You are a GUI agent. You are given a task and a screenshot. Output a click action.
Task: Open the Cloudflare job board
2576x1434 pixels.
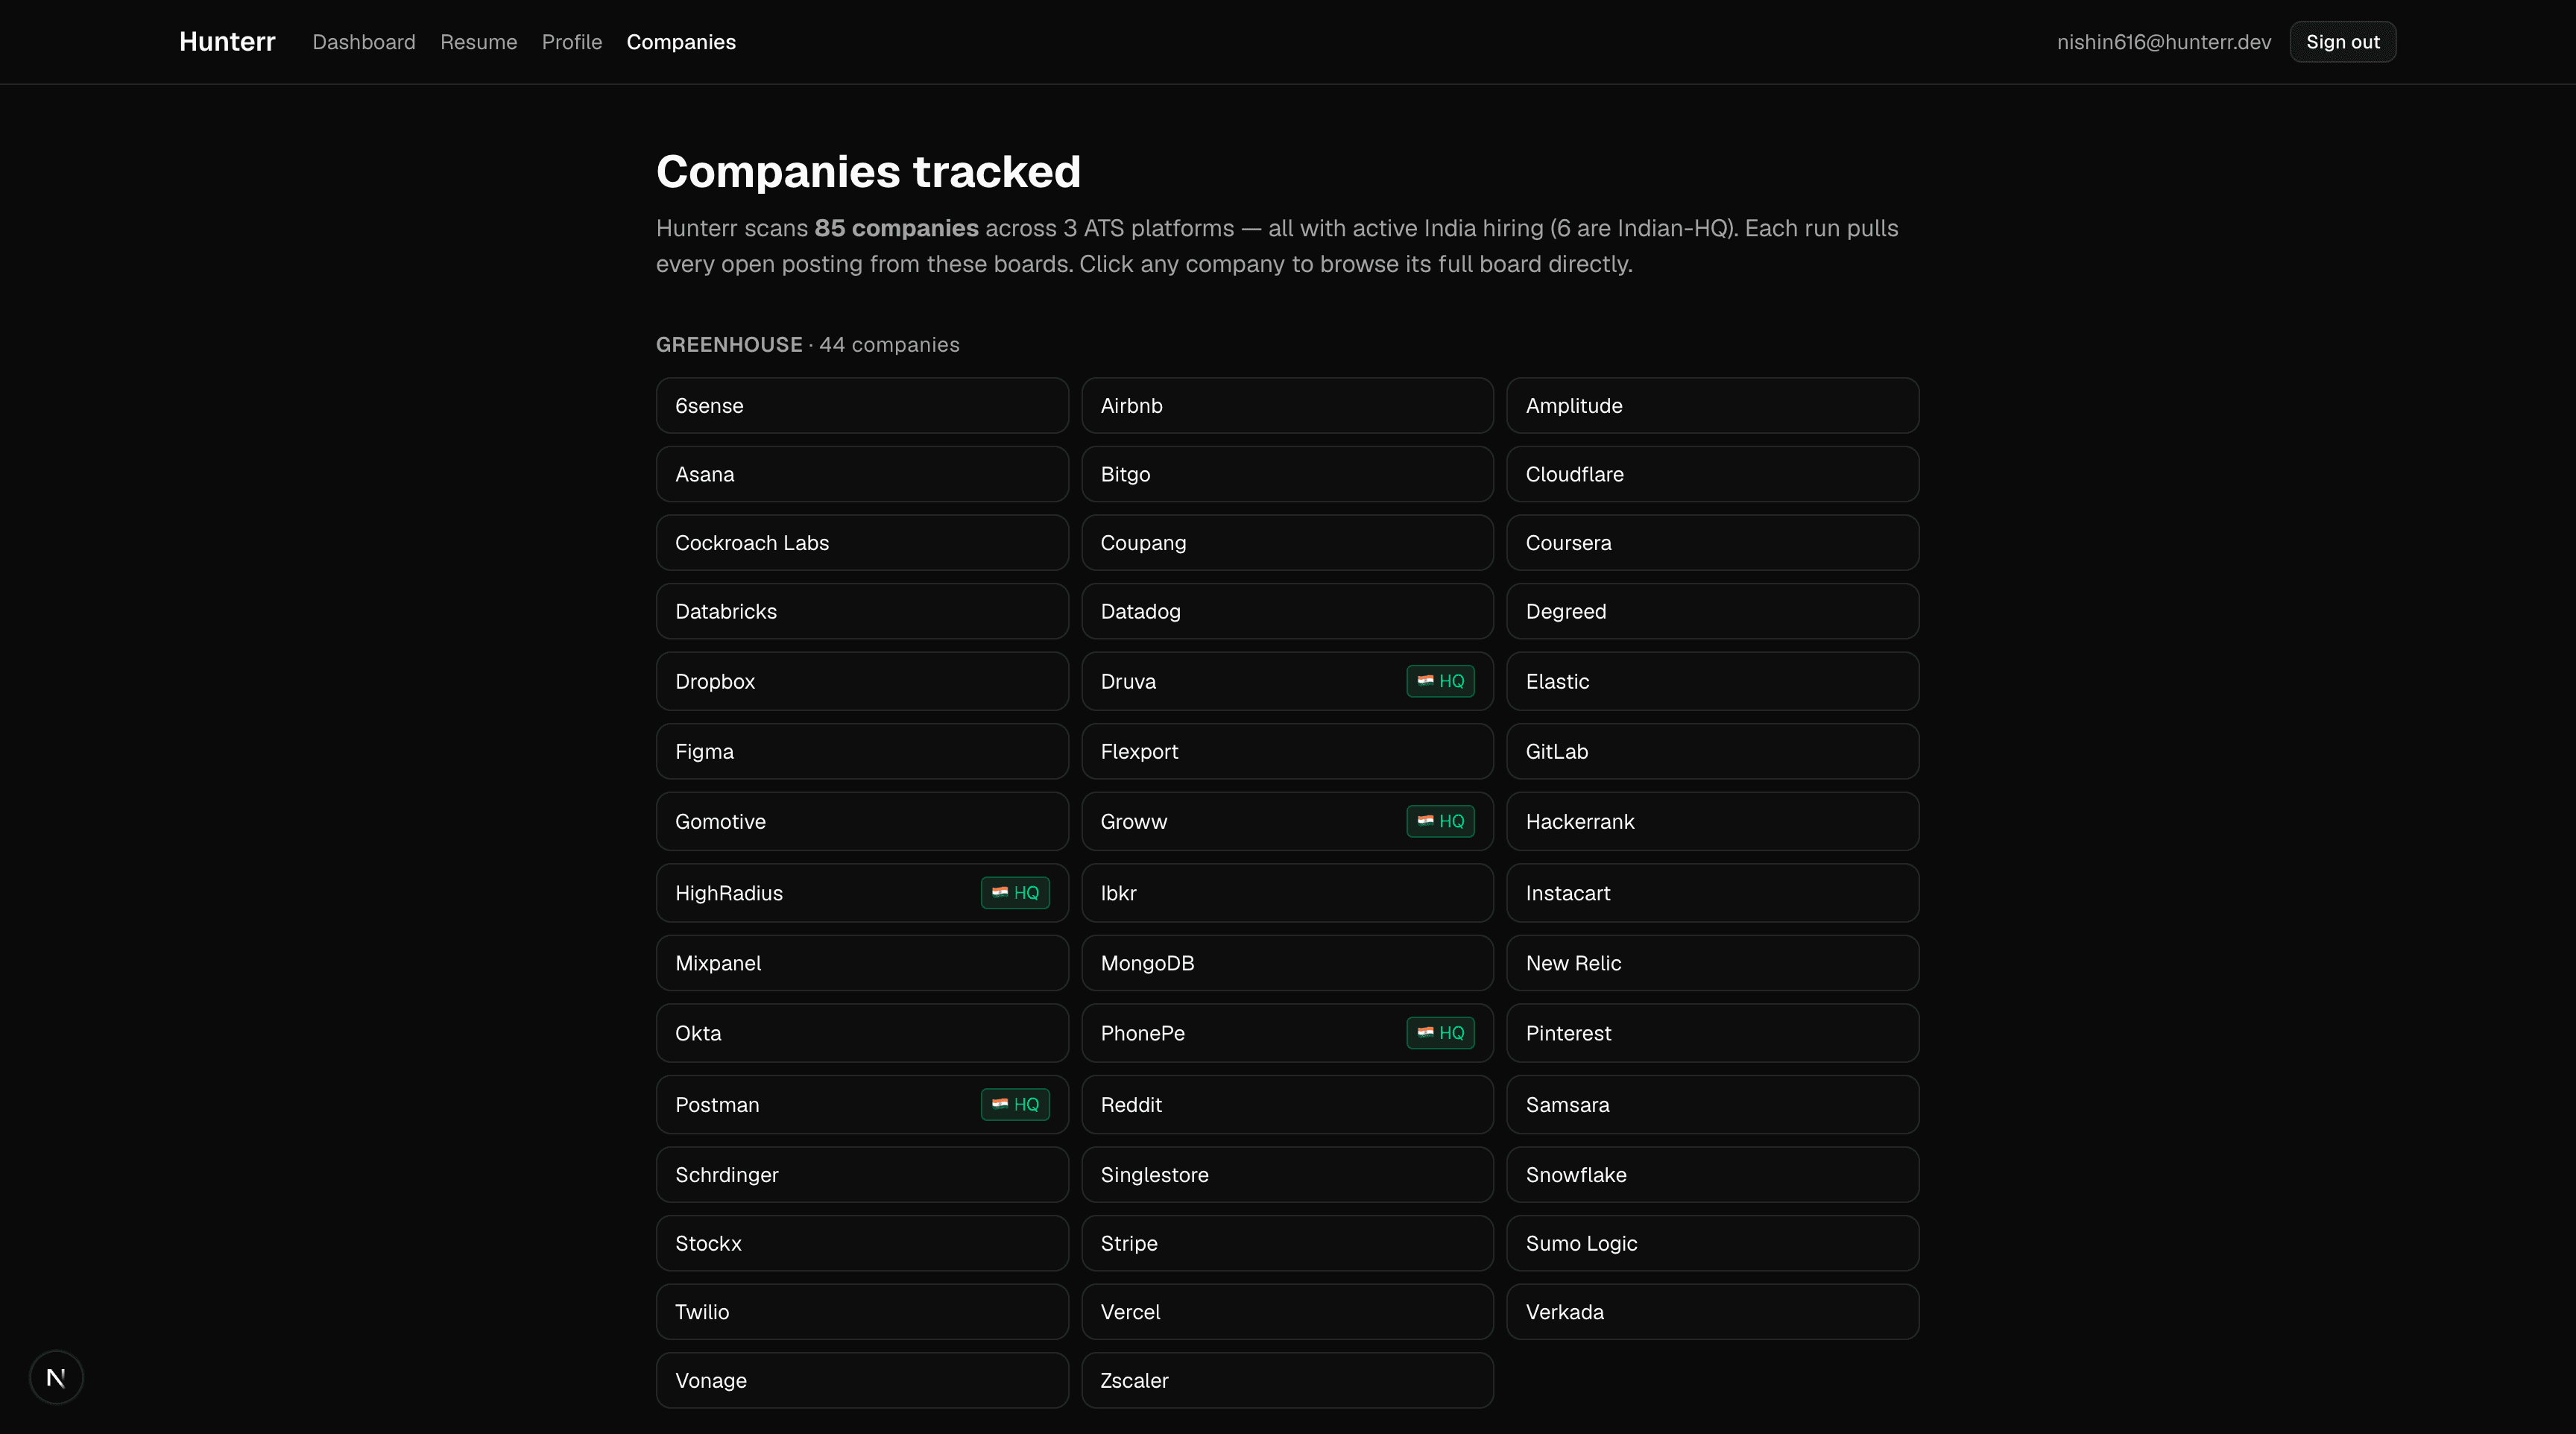pos(1713,474)
